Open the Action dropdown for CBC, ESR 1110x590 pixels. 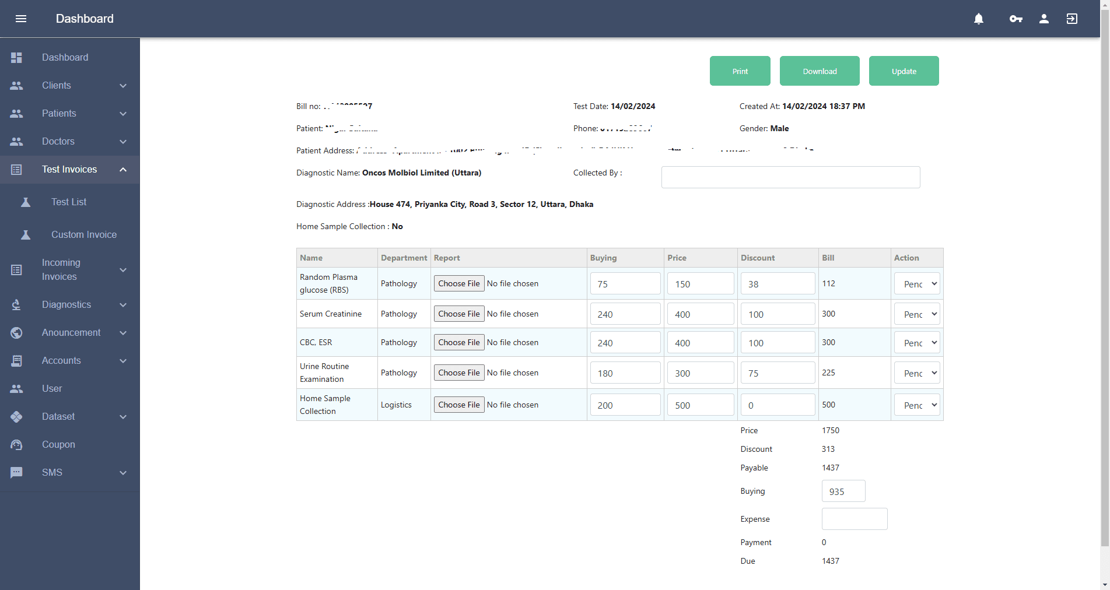917,343
